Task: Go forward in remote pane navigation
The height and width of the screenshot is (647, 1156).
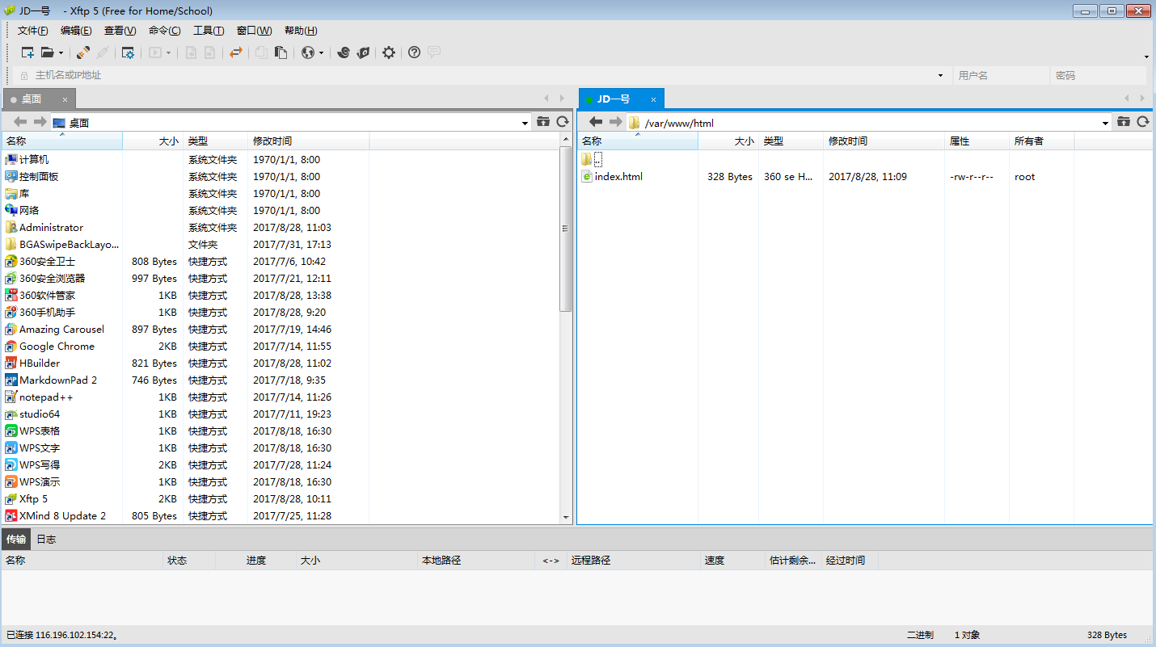Action: 615,122
